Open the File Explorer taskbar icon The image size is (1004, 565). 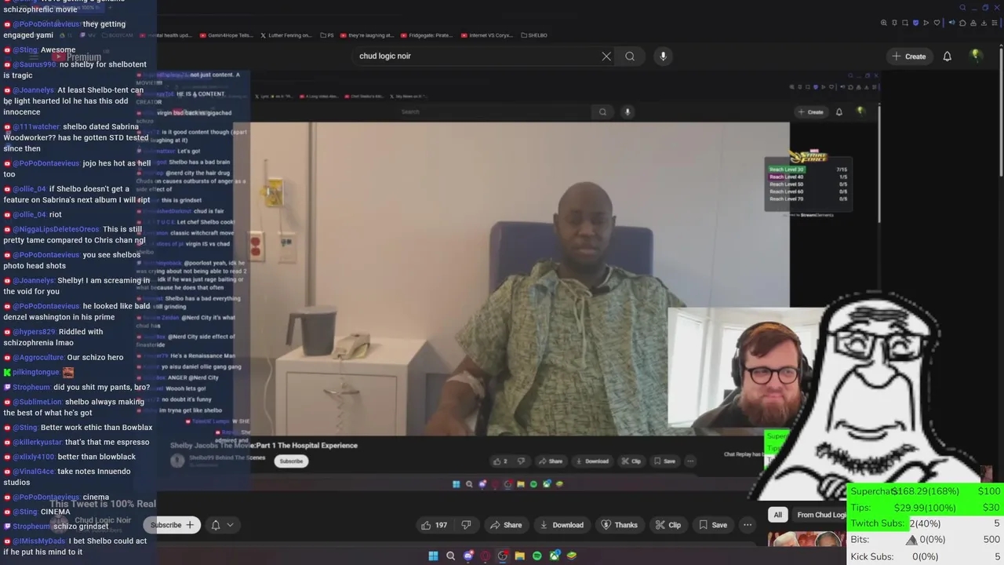click(519, 556)
